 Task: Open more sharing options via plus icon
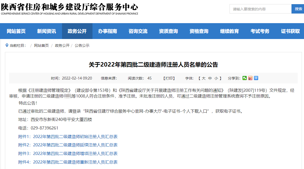(x=256, y=78)
